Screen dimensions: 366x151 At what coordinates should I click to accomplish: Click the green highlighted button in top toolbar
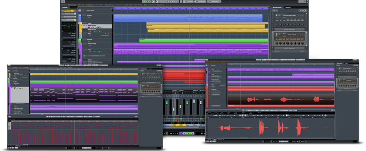click(148, 2)
